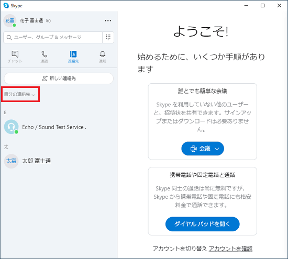Click the Echo Sound Test Service headset avatar
The image size is (288, 259).
(x=11, y=127)
